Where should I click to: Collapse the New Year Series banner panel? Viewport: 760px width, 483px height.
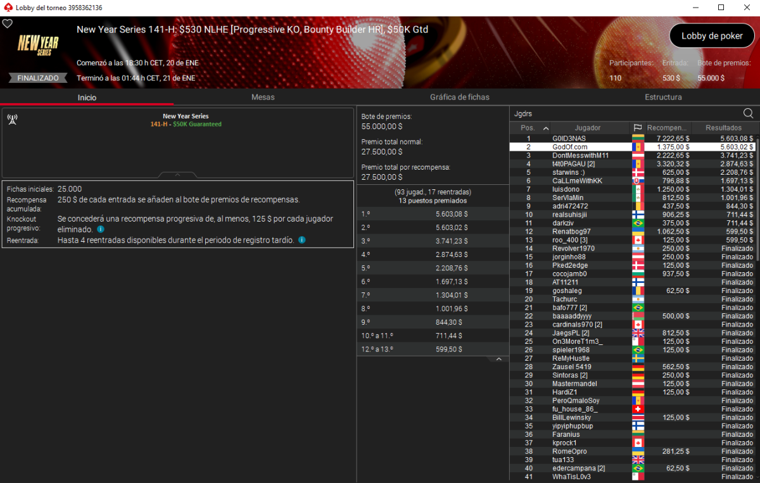(x=178, y=175)
